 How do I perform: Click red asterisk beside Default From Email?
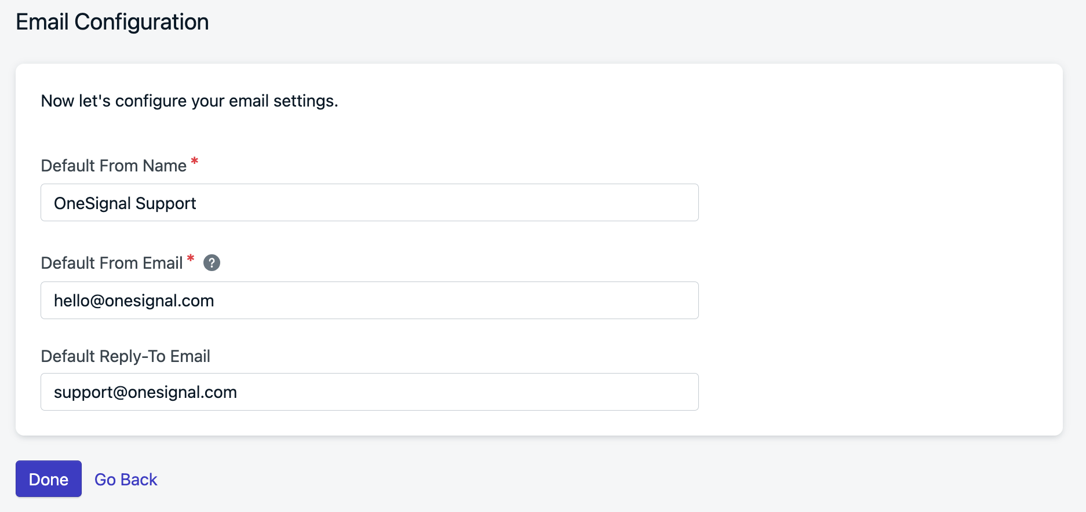(x=191, y=258)
